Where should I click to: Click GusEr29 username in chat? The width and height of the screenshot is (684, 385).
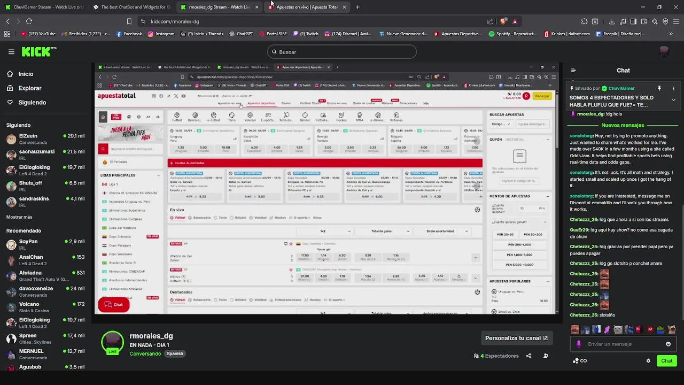tap(579, 229)
